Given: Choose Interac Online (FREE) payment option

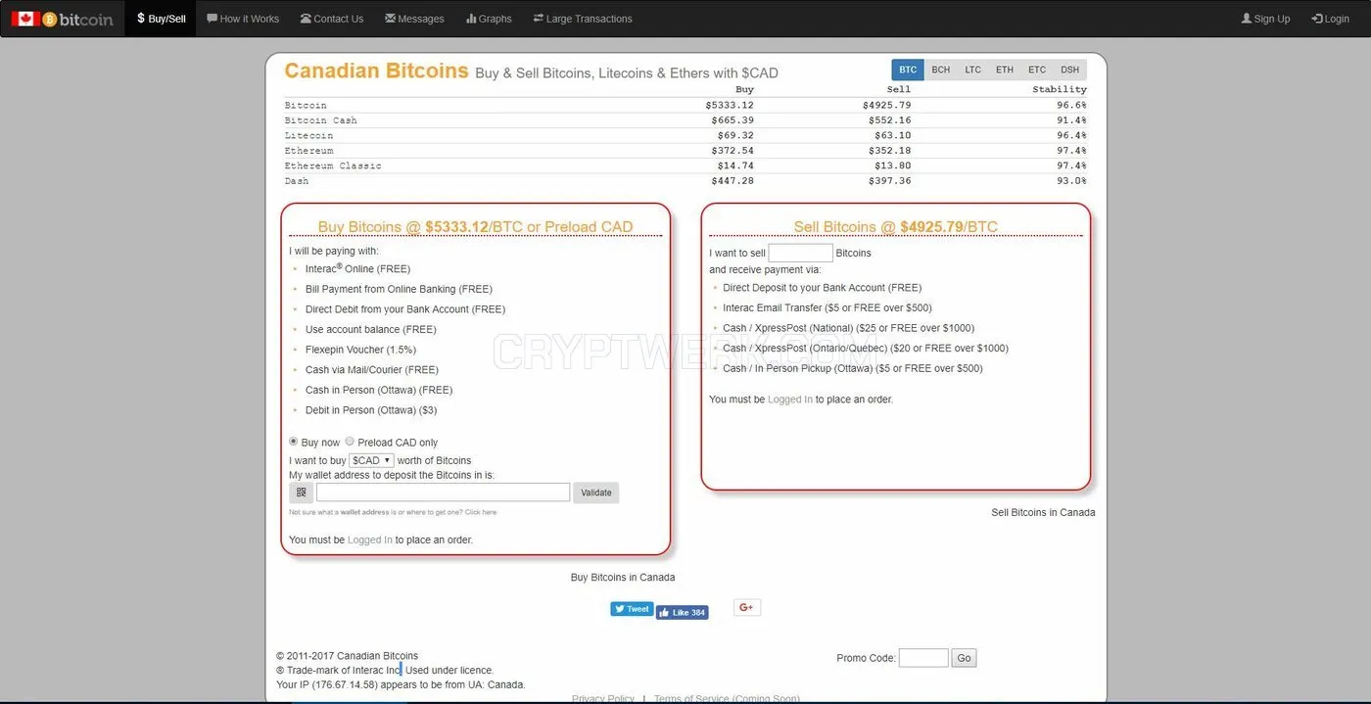Looking at the screenshot, I should point(357,268).
